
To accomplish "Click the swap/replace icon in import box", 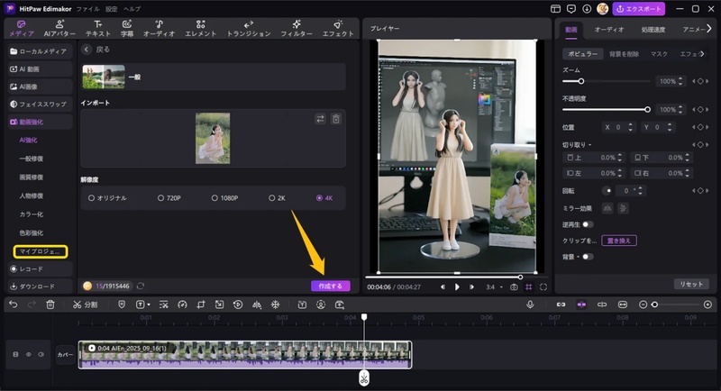I will point(320,119).
